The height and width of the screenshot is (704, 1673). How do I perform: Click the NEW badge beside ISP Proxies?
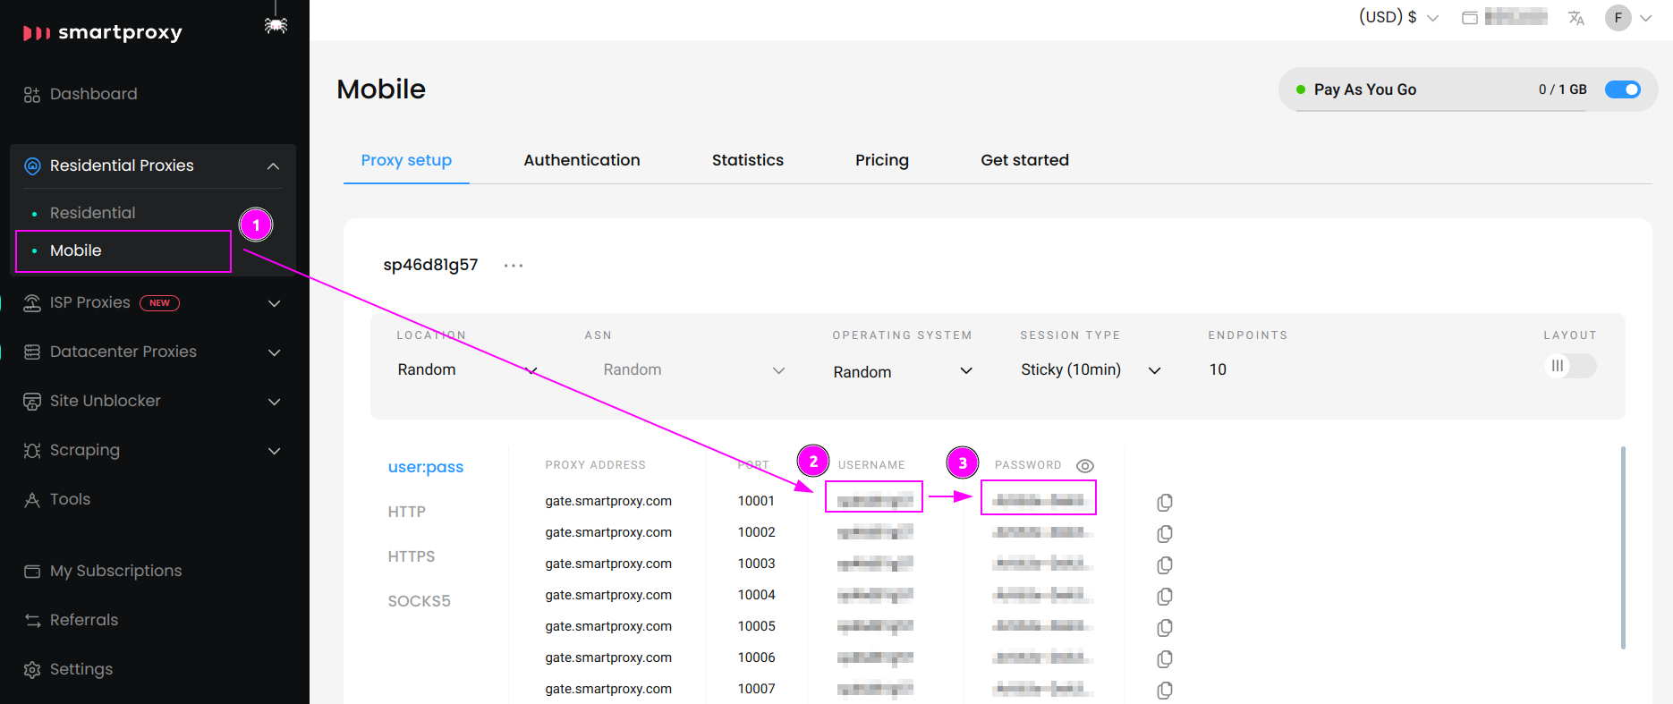point(159,303)
